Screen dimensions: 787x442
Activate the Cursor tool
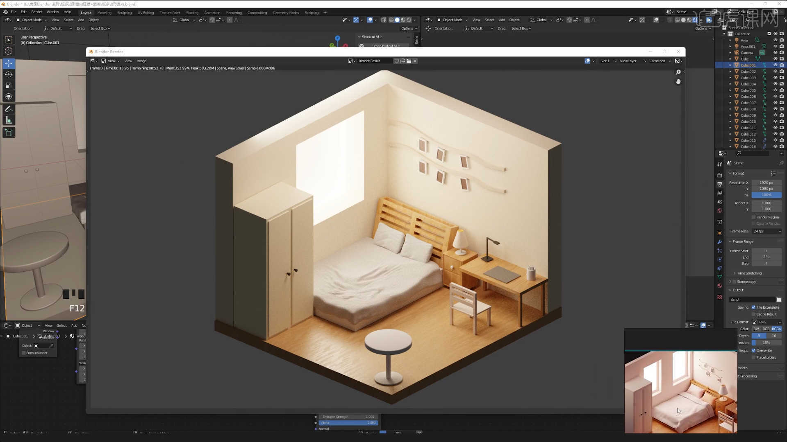pos(9,51)
